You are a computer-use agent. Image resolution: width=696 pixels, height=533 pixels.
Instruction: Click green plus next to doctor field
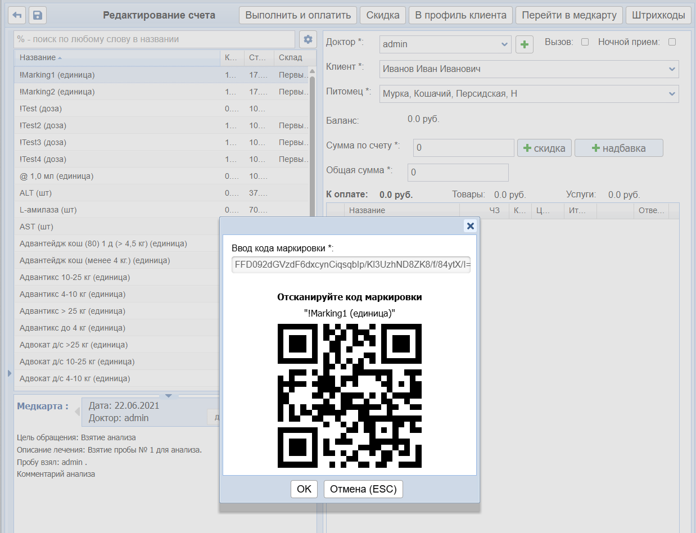(x=525, y=44)
